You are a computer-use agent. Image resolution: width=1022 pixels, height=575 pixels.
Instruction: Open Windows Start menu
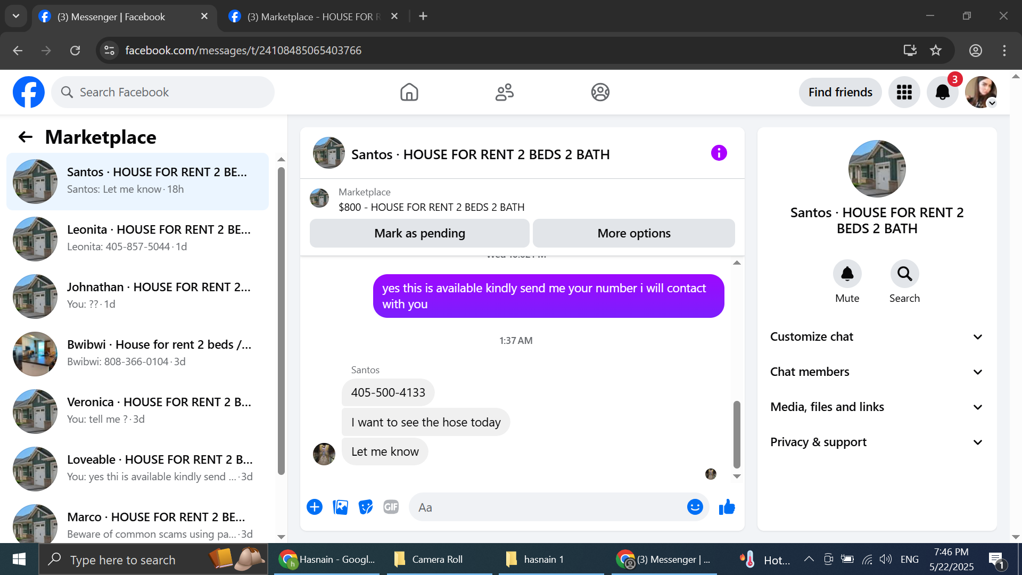pyautogui.click(x=19, y=559)
